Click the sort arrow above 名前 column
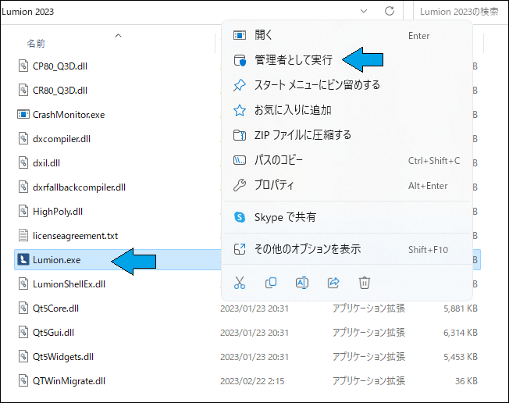 (x=118, y=35)
